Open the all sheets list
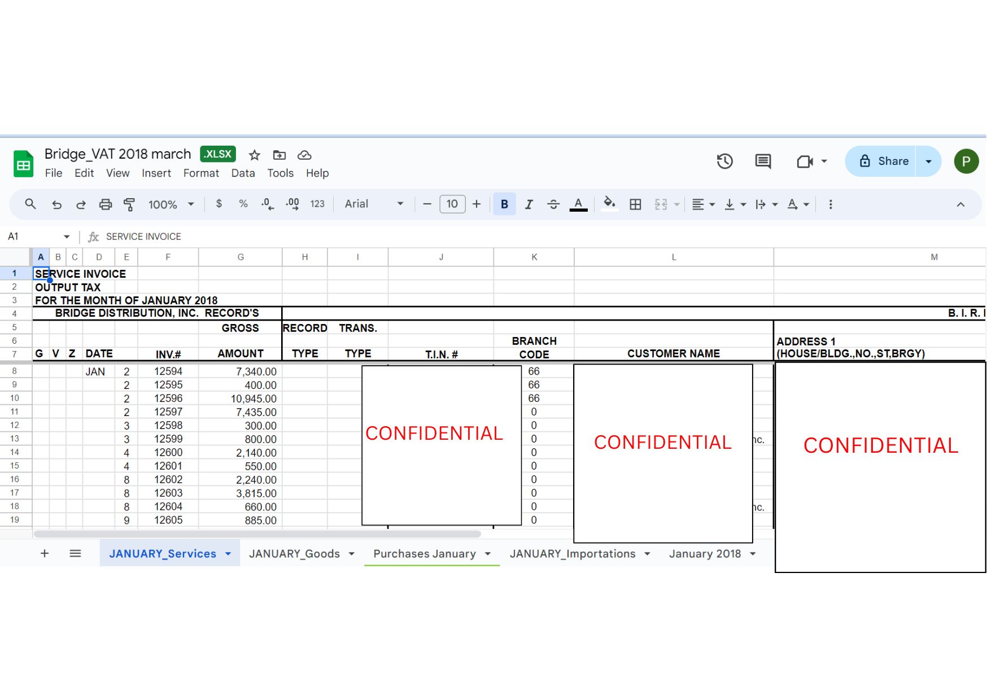This screenshot has height=700, width=987. (75, 553)
